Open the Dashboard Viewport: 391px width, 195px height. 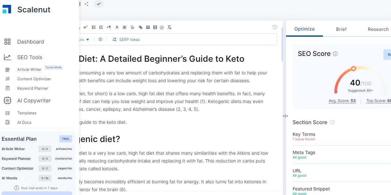[31, 42]
